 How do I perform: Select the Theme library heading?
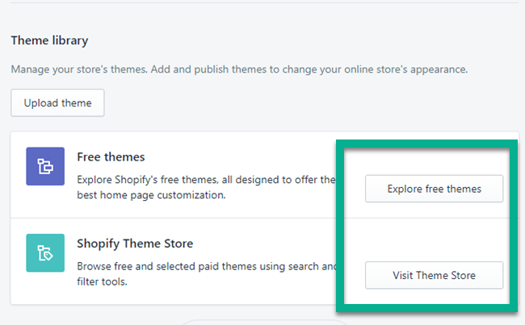[49, 40]
